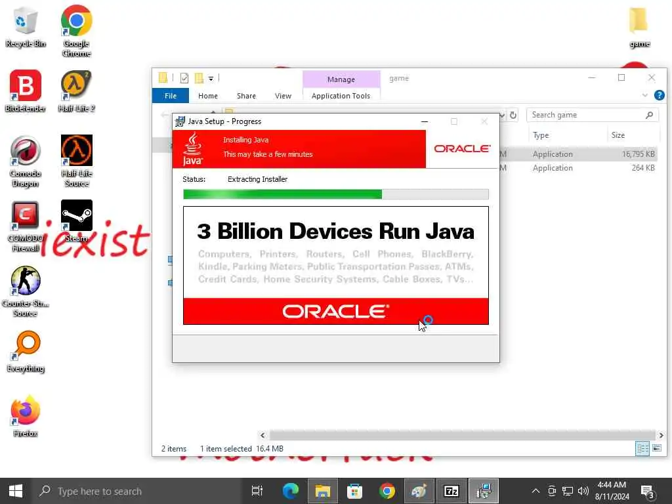Refresh the game folder view

point(513,115)
